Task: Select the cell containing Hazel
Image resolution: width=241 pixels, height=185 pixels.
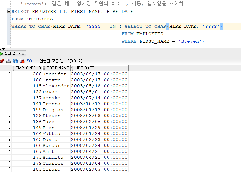Action: pyautogui.click(x=56, y=122)
